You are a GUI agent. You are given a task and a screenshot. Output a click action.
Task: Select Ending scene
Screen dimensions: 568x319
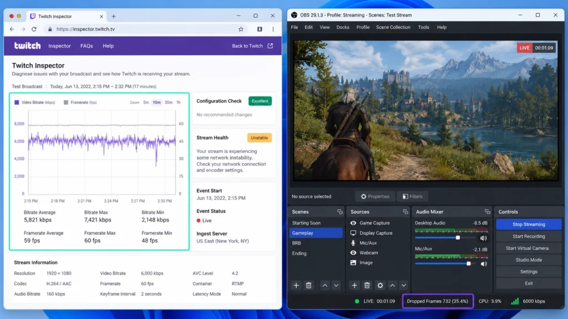(316, 253)
